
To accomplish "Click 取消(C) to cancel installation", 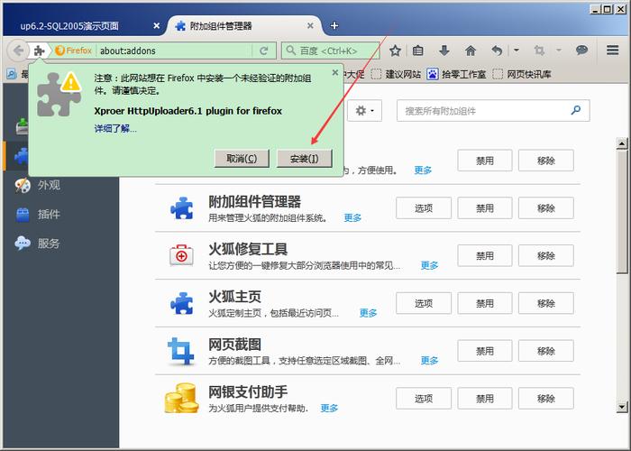I will (242, 158).
